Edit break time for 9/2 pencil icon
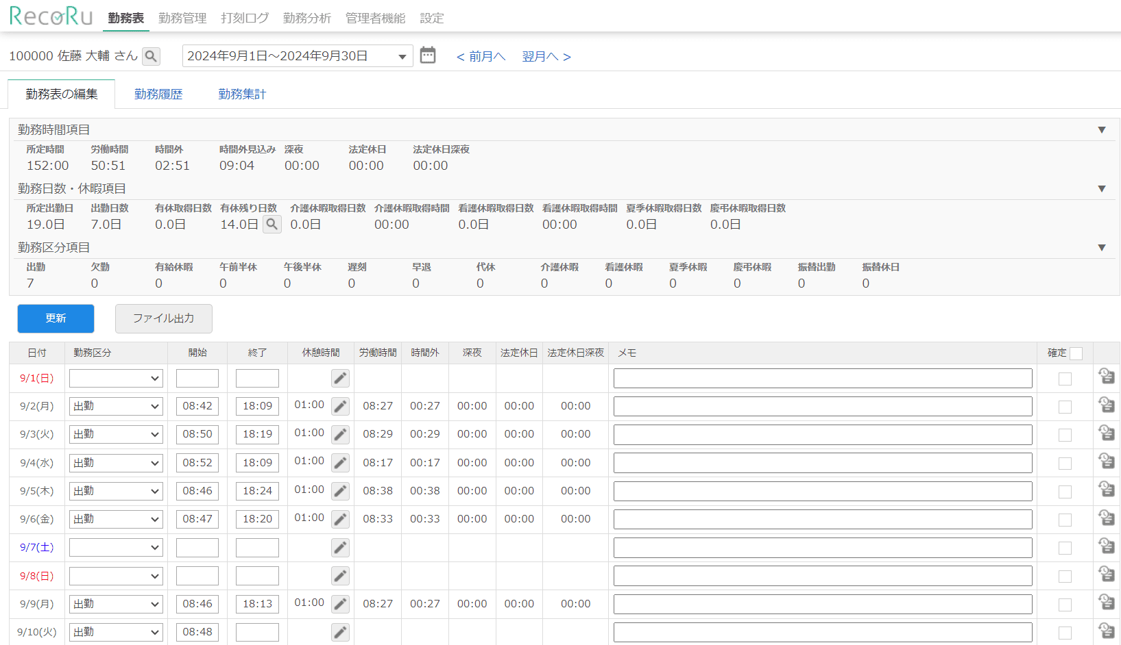Screen dimensions: 1121x645 pos(340,406)
